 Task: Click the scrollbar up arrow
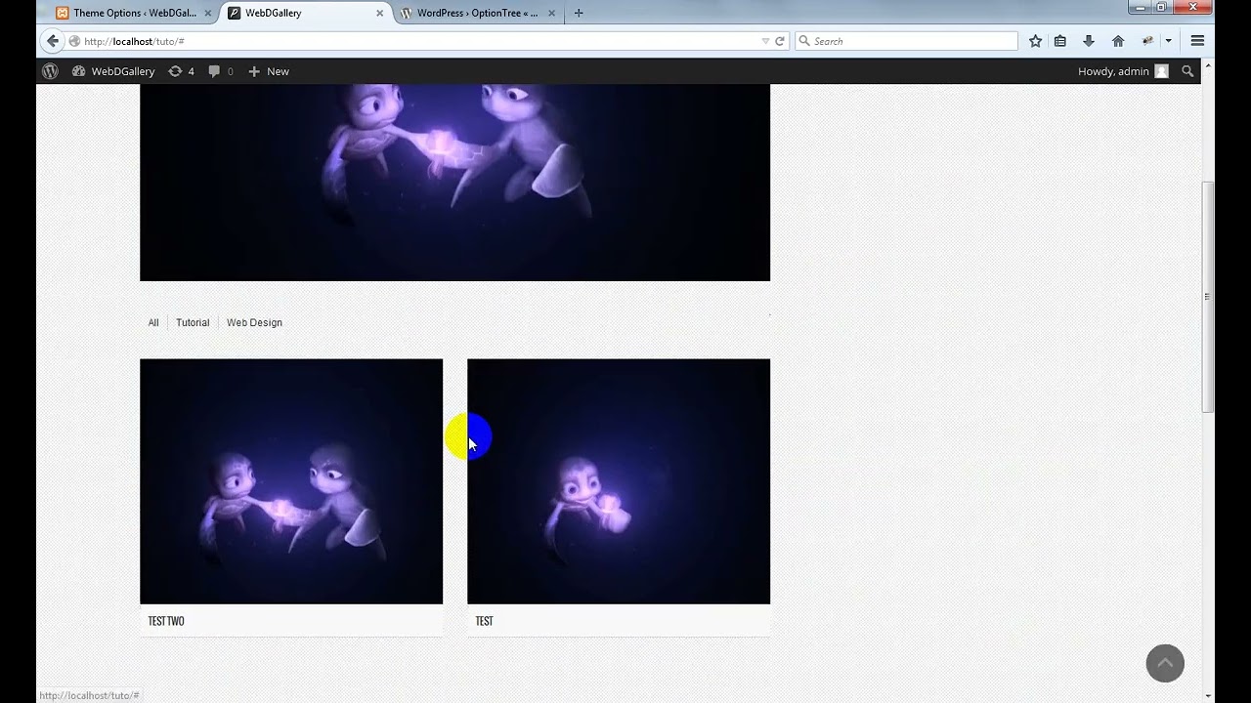pos(1208,65)
